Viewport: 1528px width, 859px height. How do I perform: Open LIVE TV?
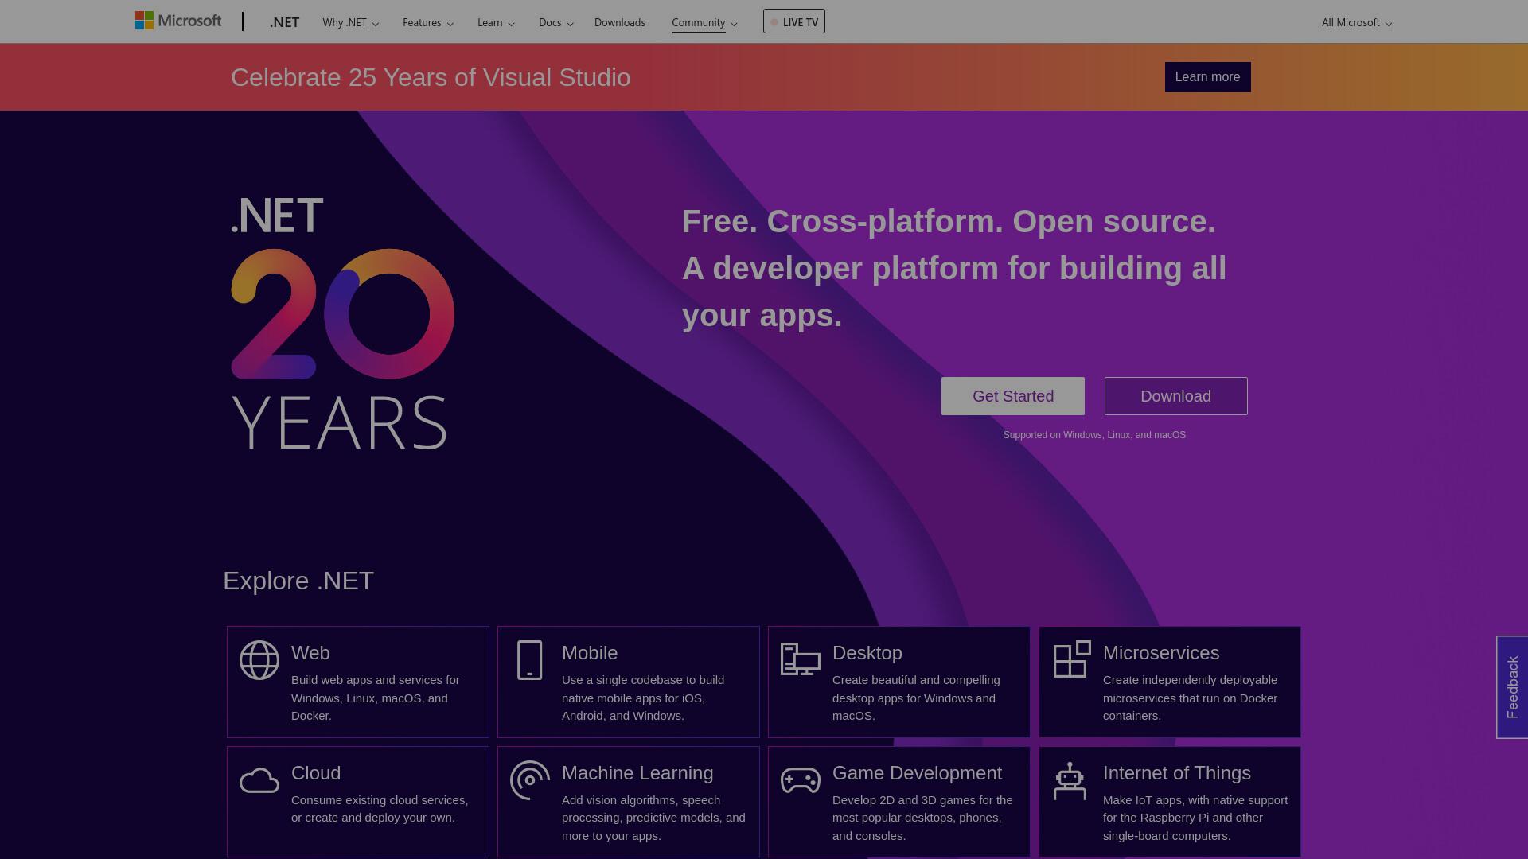point(793,21)
